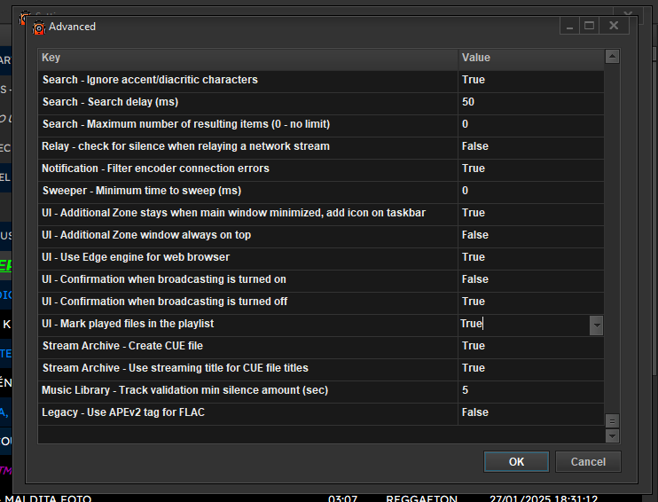
Task: Click the scrollbar down arrow
Action: (612, 435)
